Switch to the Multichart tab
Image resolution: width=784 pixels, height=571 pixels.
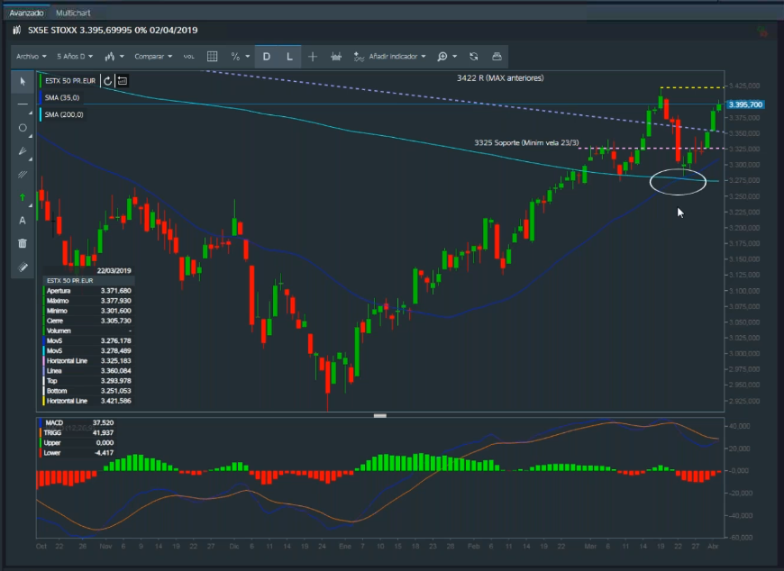click(x=72, y=14)
